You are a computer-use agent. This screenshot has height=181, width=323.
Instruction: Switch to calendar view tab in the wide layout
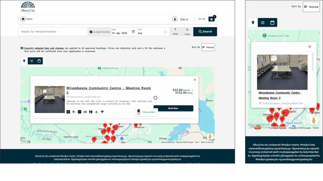[39, 61]
